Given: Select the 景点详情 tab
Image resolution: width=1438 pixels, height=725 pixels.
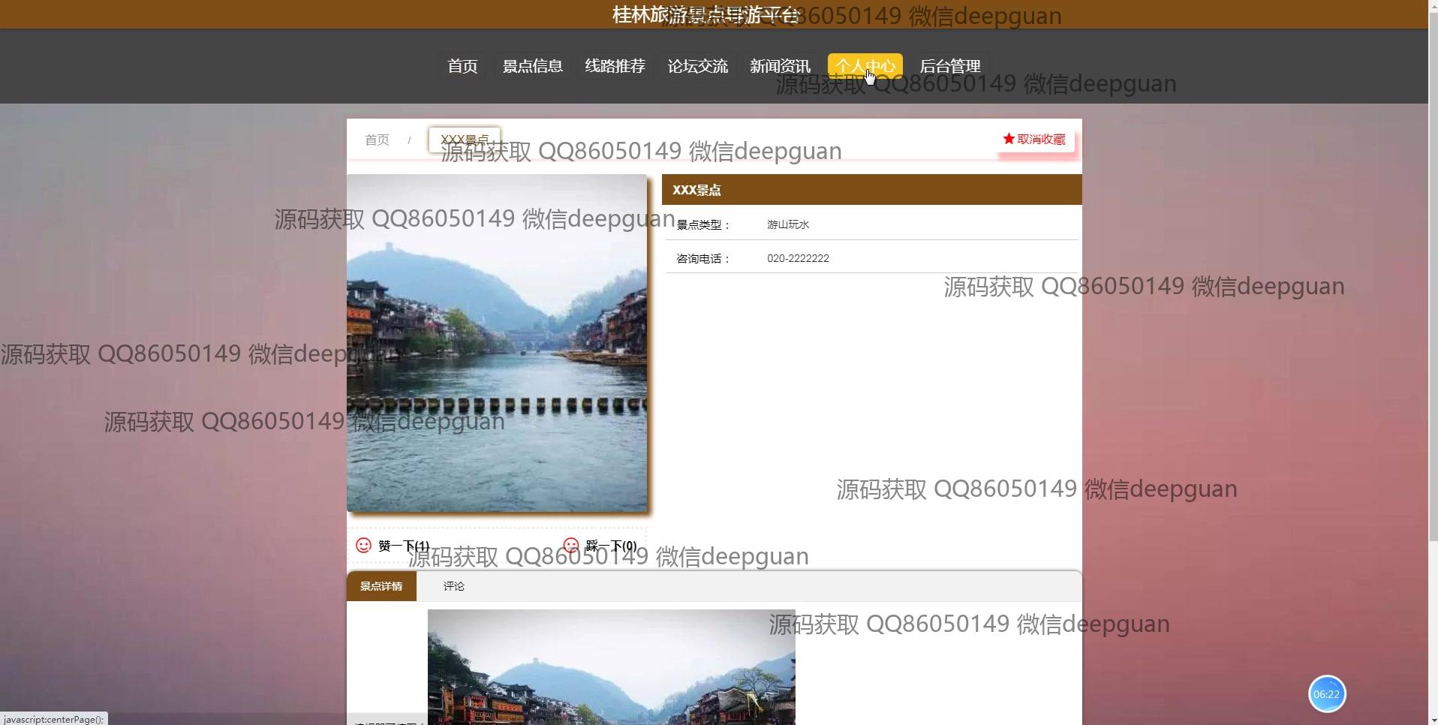Looking at the screenshot, I should point(381,586).
